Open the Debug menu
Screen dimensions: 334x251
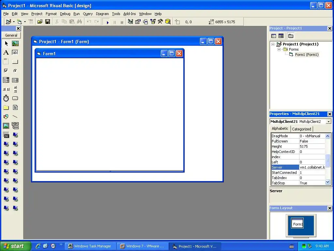tap(65, 14)
